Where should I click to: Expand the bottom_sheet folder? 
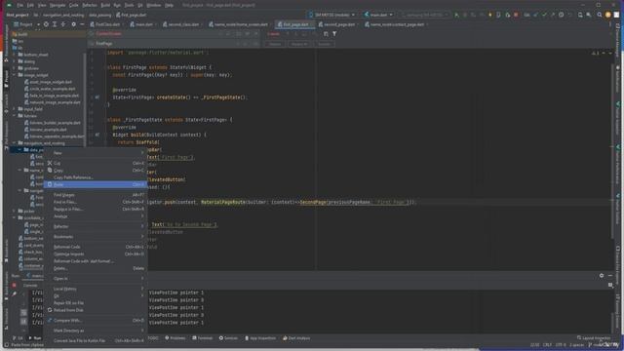pos(15,55)
